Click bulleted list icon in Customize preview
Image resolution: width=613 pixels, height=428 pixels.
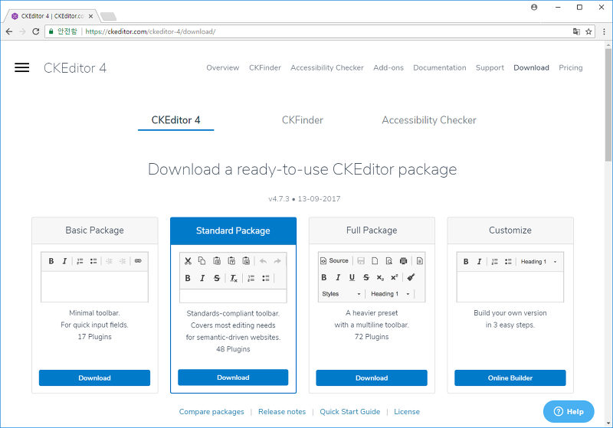tap(508, 262)
